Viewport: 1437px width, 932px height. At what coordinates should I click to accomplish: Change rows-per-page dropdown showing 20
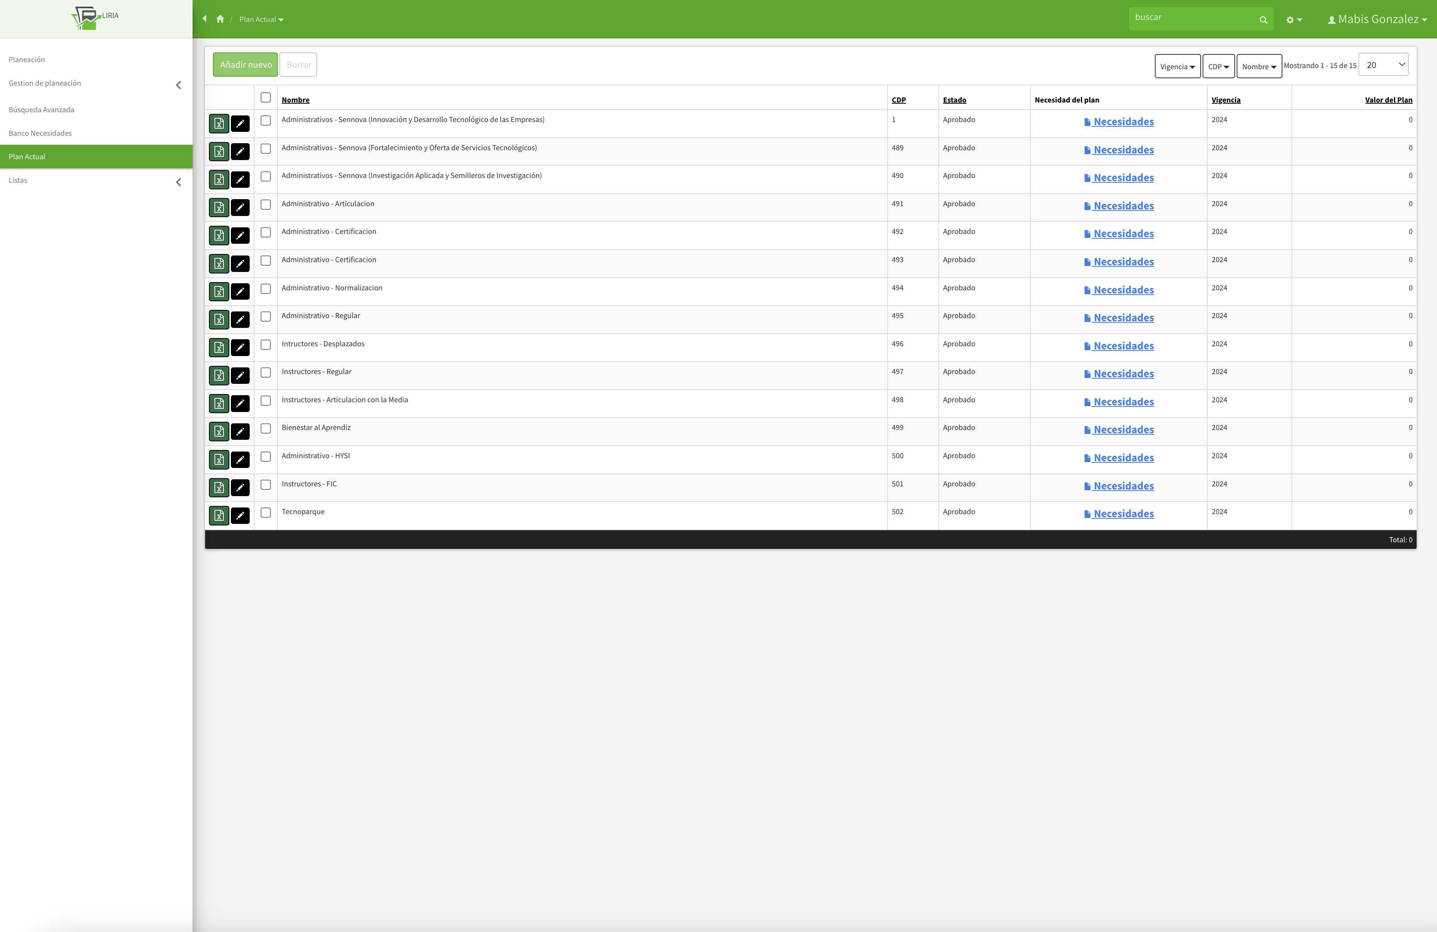(x=1383, y=65)
